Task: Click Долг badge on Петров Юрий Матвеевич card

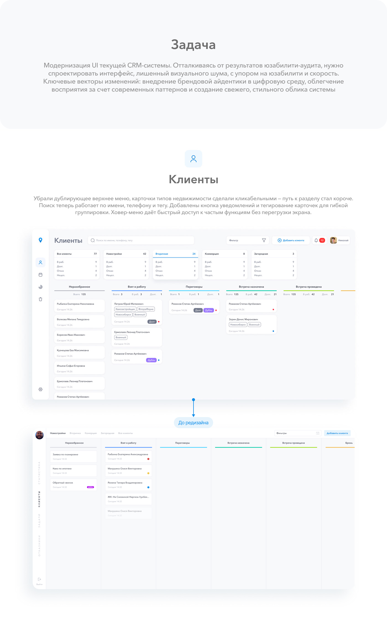Action: (152, 322)
